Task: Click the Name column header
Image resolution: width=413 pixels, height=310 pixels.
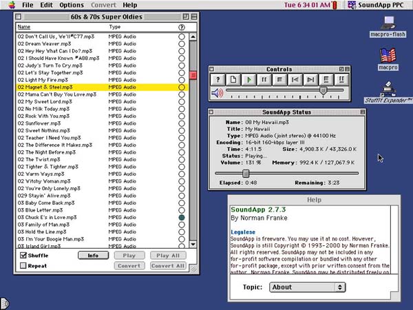Action: coord(24,27)
